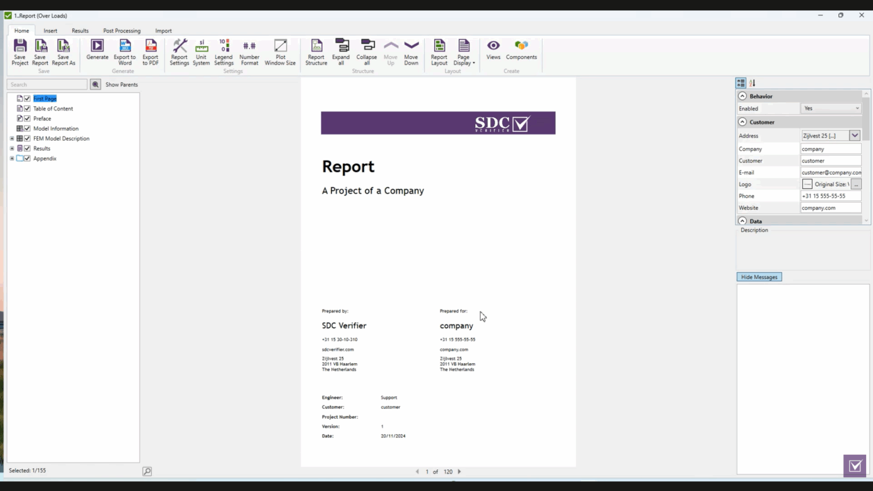The height and width of the screenshot is (491, 873).
Task: Open the Post Processing tab
Action: point(122,31)
